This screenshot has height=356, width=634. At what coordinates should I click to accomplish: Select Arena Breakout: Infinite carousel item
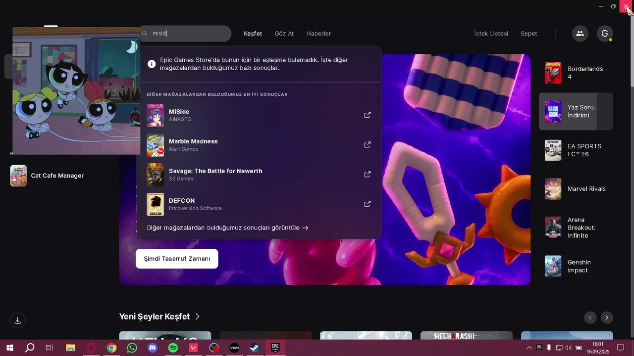576,228
